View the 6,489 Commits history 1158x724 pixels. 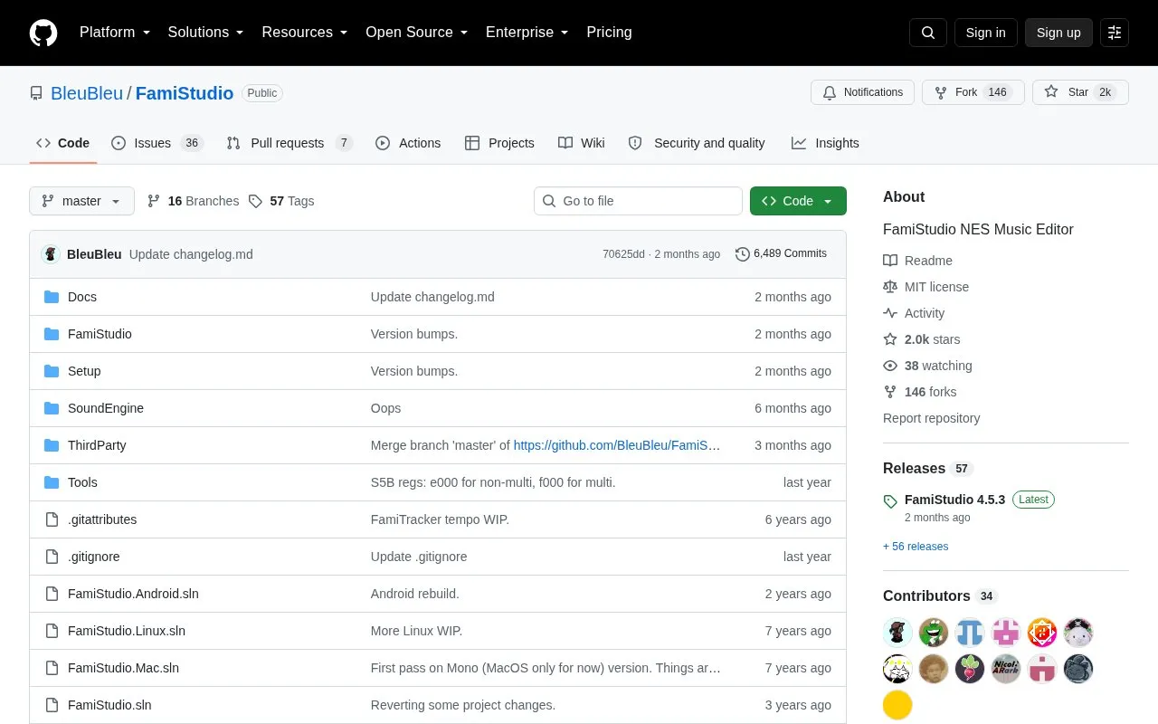click(x=781, y=253)
